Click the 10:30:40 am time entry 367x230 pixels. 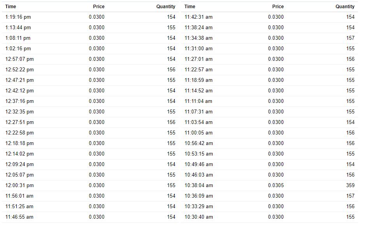(199, 217)
